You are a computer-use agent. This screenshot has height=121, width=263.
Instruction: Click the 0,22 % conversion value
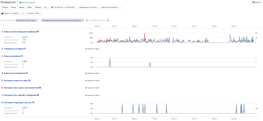point(25,108)
